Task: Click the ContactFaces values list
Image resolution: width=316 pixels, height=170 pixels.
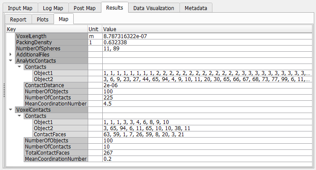Action: click(x=144, y=135)
